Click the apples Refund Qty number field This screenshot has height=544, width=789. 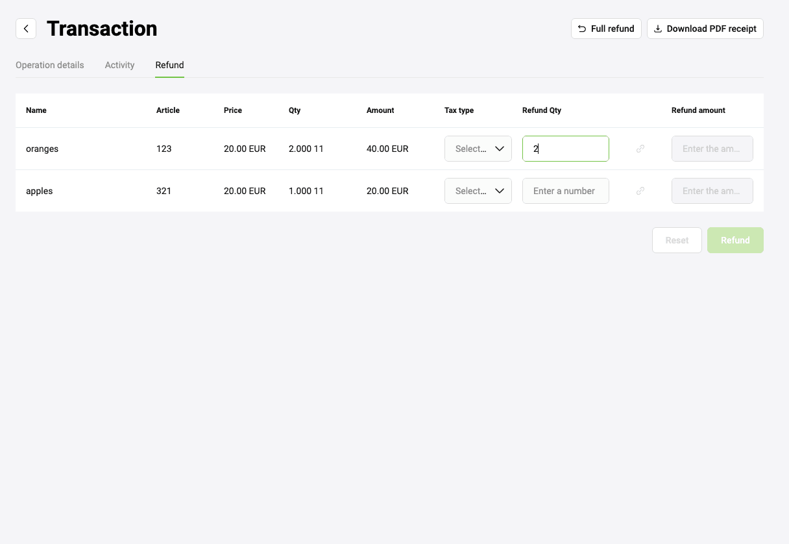pos(566,191)
